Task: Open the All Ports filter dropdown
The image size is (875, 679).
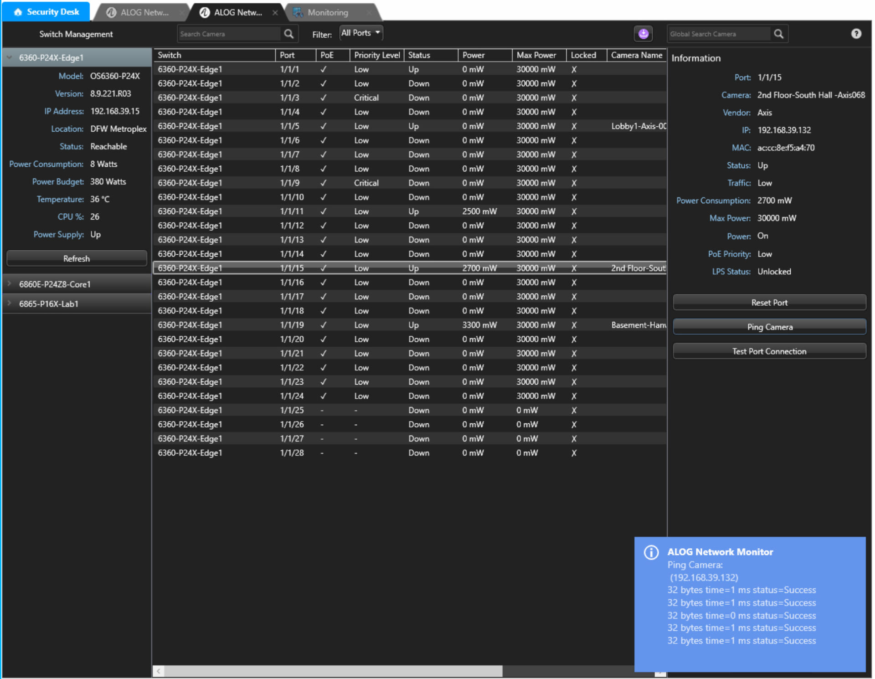Action: tap(361, 33)
